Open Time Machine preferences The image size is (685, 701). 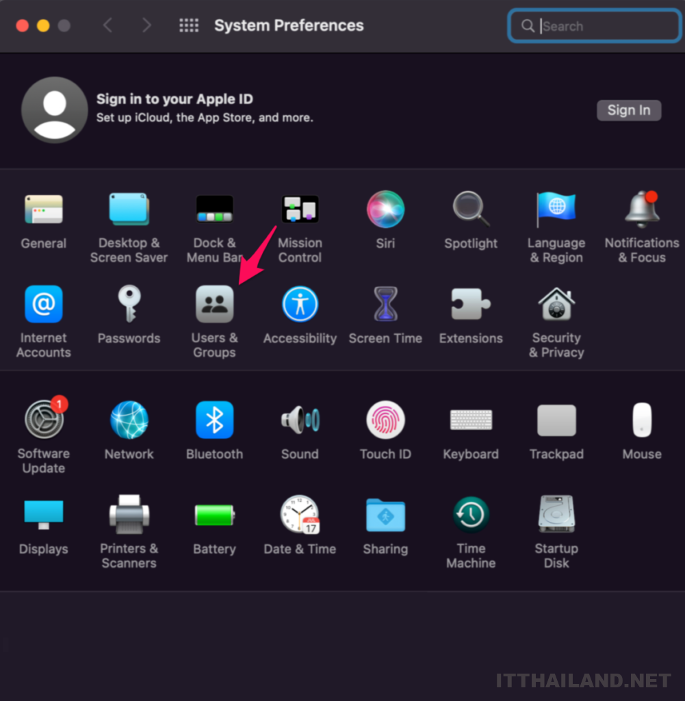point(471,514)
